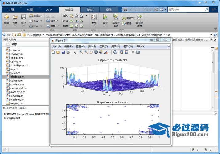Click Run and Time (运行并计时) icon
Image resolution: width=220 pixels, height=154 pixels.
pyautogui.click(x=139, y=17)
